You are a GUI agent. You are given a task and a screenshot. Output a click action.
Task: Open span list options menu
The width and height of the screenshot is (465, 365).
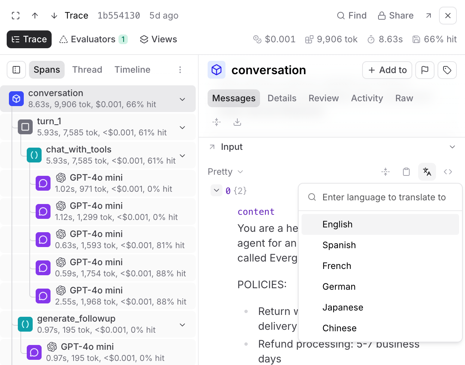coord(180,70)
